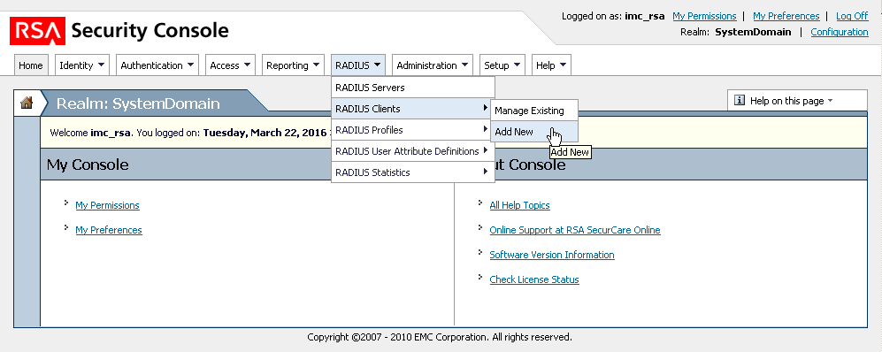Click the info icon on Help on this page
The width and height of the screenshot is (882, 352).
point(740,101)
